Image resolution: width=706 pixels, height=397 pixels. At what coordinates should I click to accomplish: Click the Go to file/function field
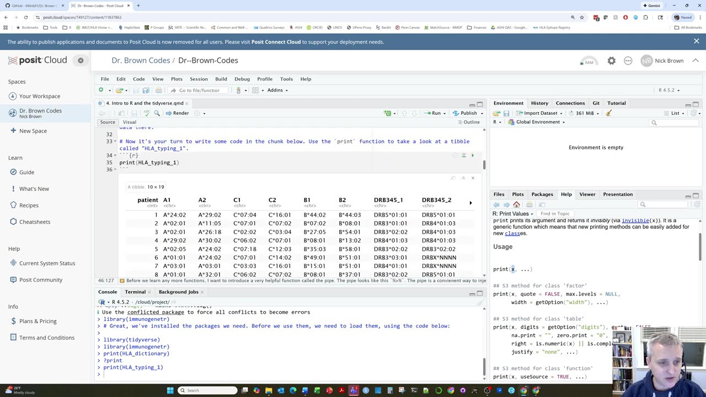[x=199, y=90]
